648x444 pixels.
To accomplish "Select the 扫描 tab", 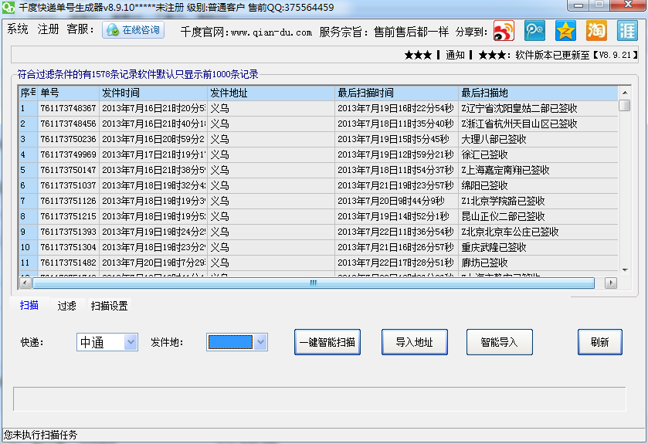I will (x=29, y=306).
